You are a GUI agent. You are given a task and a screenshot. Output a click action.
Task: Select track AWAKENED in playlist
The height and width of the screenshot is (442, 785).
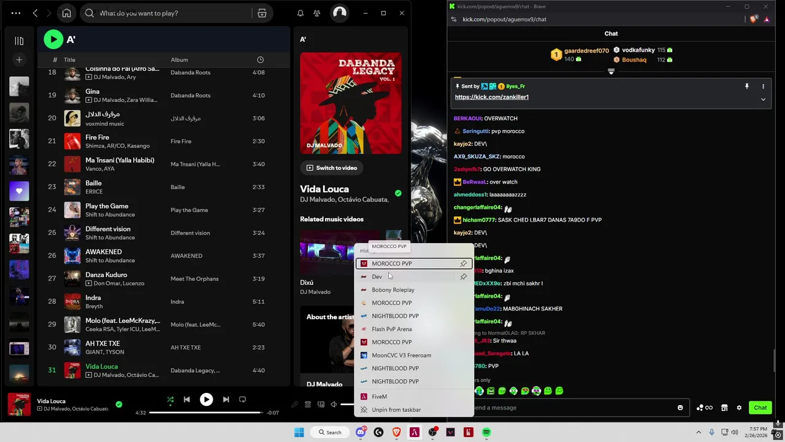coord(163,256)
